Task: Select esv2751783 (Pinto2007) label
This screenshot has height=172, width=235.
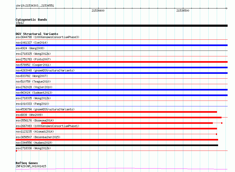Action: point(33,59)
